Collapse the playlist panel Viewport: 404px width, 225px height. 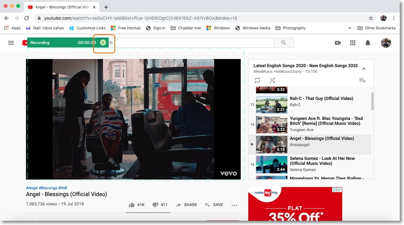click(364, 68)
